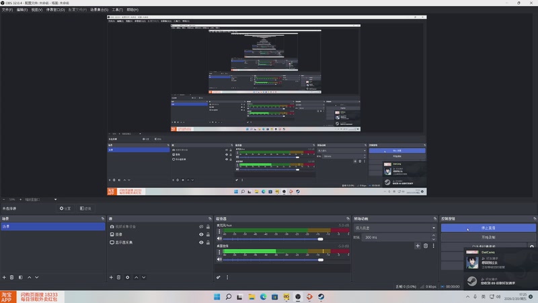The image size is (538, 303).
Task: Open the transition type dropdown
Action: pyautogui.click(x=395, y=228)
